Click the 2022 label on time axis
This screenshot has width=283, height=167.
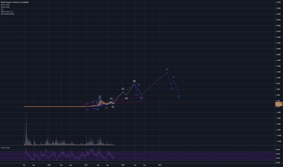[x=123, y=165]
